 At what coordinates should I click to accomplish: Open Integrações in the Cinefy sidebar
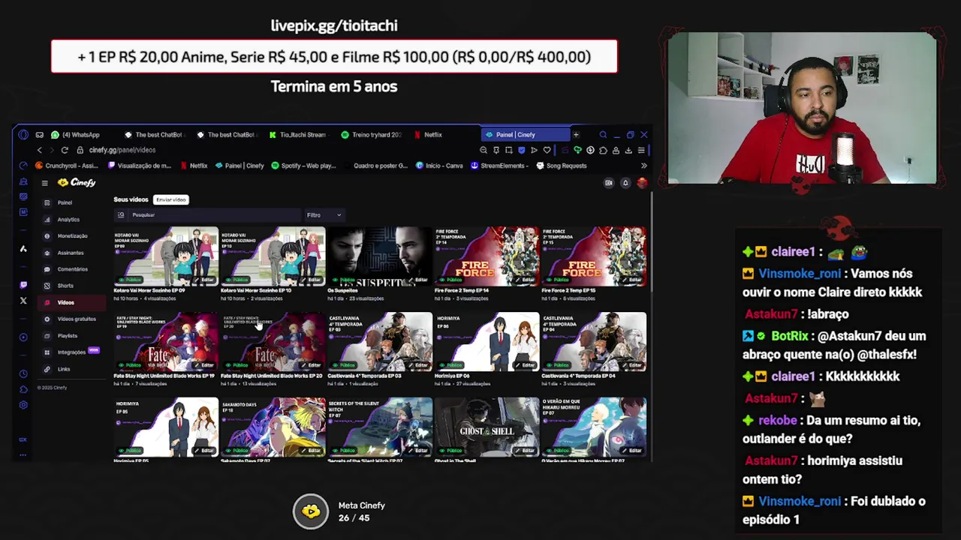point(71,352)
